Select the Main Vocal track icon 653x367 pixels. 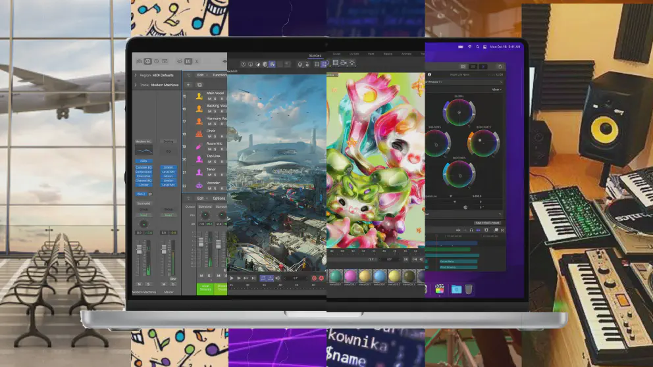(199, 96)
